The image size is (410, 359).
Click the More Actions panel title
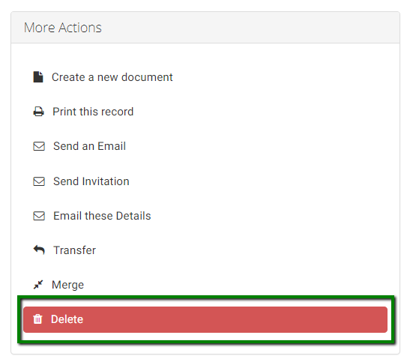tap(63, 28)
